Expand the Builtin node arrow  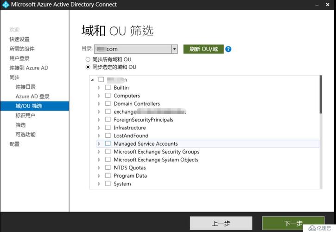click(99, 88)
